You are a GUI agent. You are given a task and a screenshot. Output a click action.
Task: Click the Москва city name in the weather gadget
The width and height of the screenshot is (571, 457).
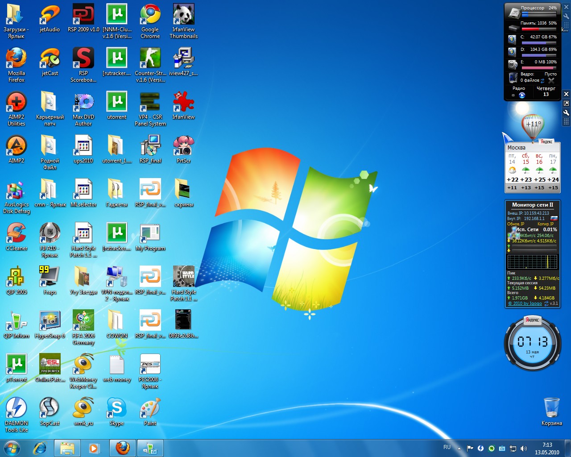516,148
